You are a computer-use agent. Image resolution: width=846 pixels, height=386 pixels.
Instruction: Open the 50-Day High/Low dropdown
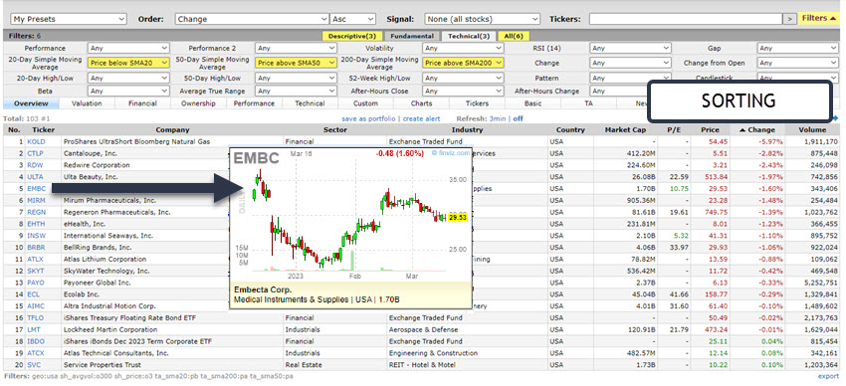click(x=297, y=79)
